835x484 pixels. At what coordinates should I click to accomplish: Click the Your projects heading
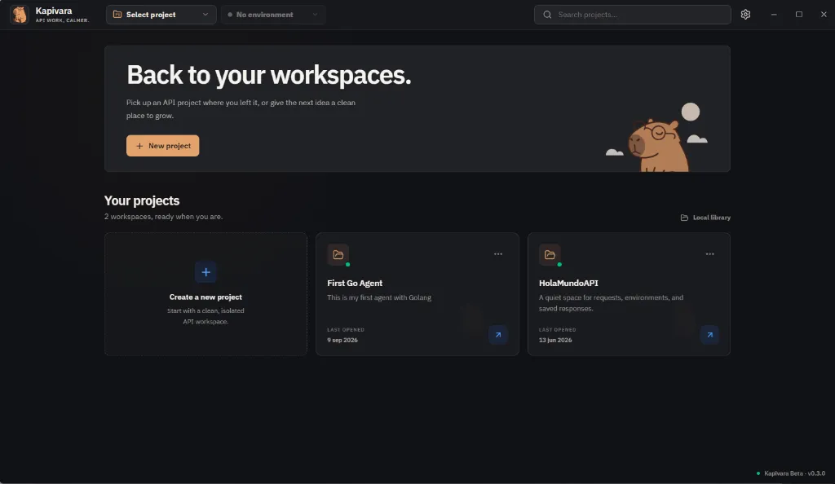142,200
